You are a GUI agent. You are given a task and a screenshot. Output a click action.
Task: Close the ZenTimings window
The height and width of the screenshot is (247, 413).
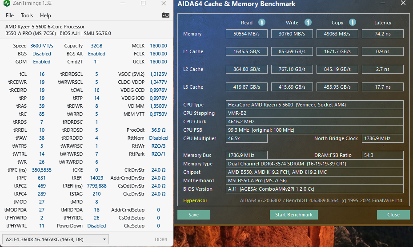(164, 3)
